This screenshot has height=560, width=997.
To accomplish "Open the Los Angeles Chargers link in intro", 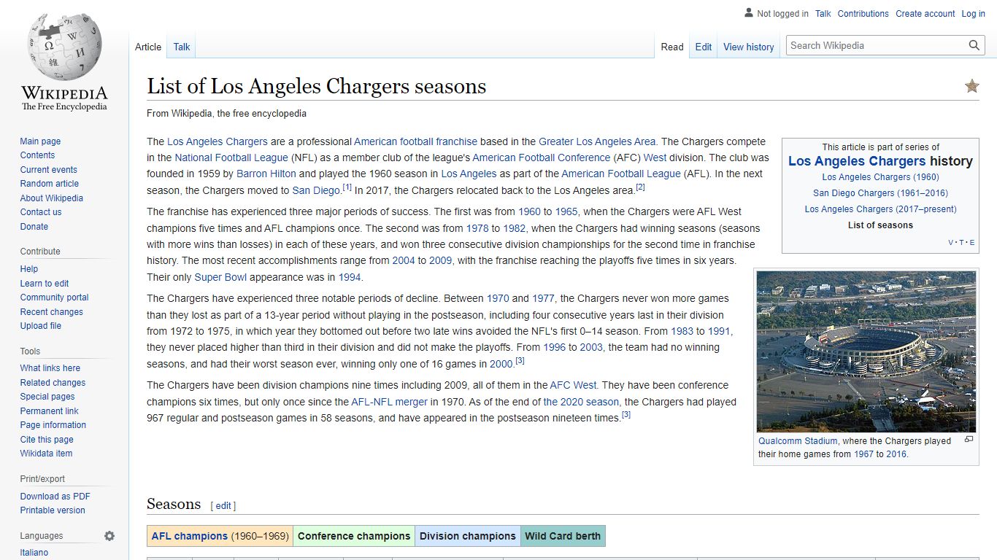I will pos(218,141).
